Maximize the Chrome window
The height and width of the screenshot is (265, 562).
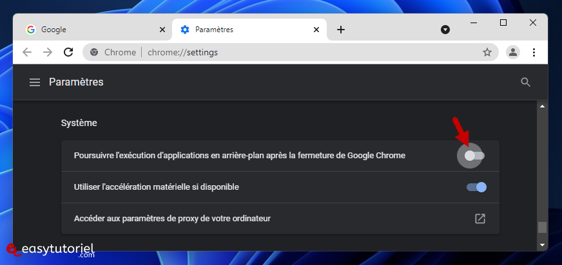pyautogui.click(x=503, y=23)
